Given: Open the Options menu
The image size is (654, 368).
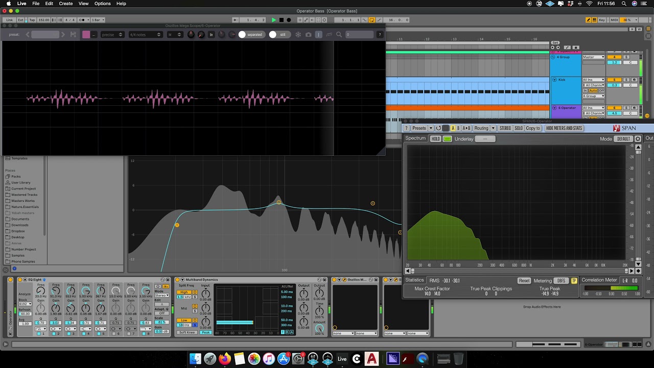Looking at the screenshot, I should tap(102, 4).
